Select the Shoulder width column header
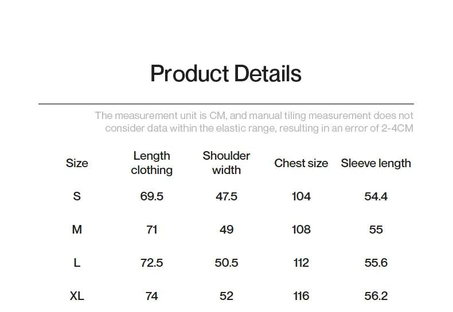Image resolution: width=453 pixels, height=312 pixels. 226,163
